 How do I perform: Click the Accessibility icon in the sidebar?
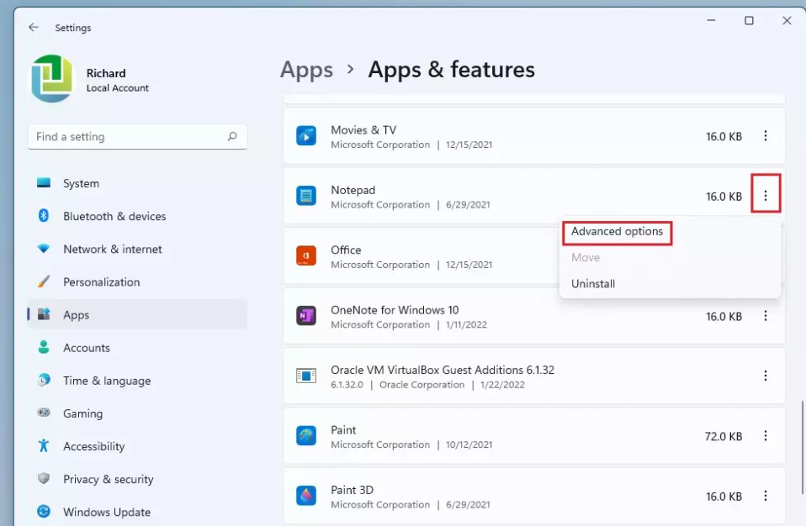pos(43,446)
